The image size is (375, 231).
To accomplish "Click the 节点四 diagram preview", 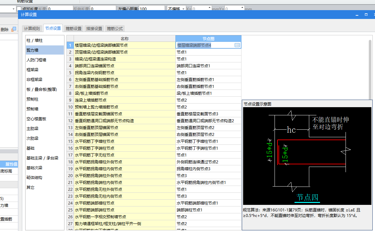I will (307, 156).
